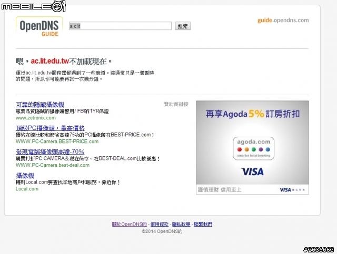Click the green Local.com URL
The height and width of the screenshot is (254, 337).
(x=27, y=189)
